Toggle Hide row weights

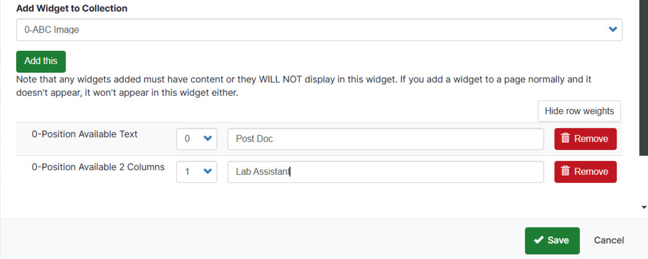(x=579, y=111)
